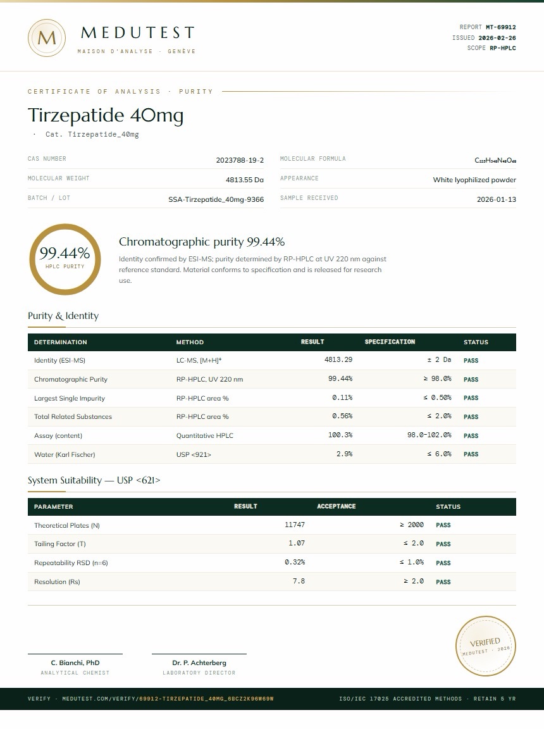The image size is (544, 729).
Task: Click the "Tirzepatide 40mg" main title
Action: pyautogui.click(x=106, y=115)
